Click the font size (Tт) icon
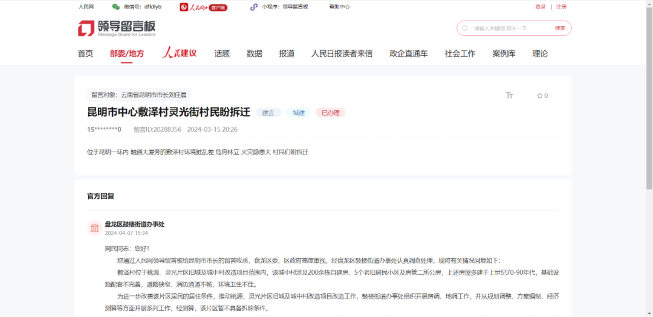The height and width of the screenshot is (317, 653). 509,96
